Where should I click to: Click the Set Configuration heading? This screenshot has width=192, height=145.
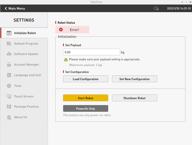[77, 72]
